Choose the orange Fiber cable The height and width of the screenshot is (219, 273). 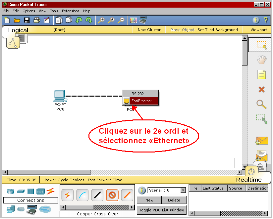(x=127, y=195)
